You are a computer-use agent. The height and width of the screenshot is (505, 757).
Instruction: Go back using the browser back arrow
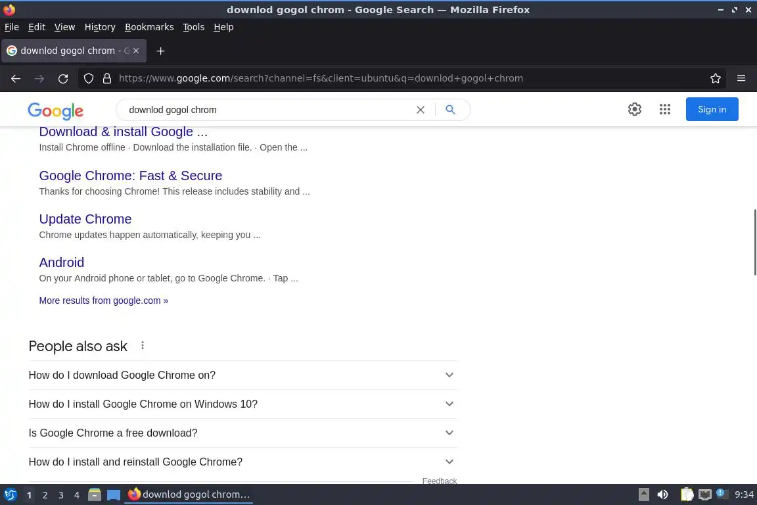(x=16, y=78)
